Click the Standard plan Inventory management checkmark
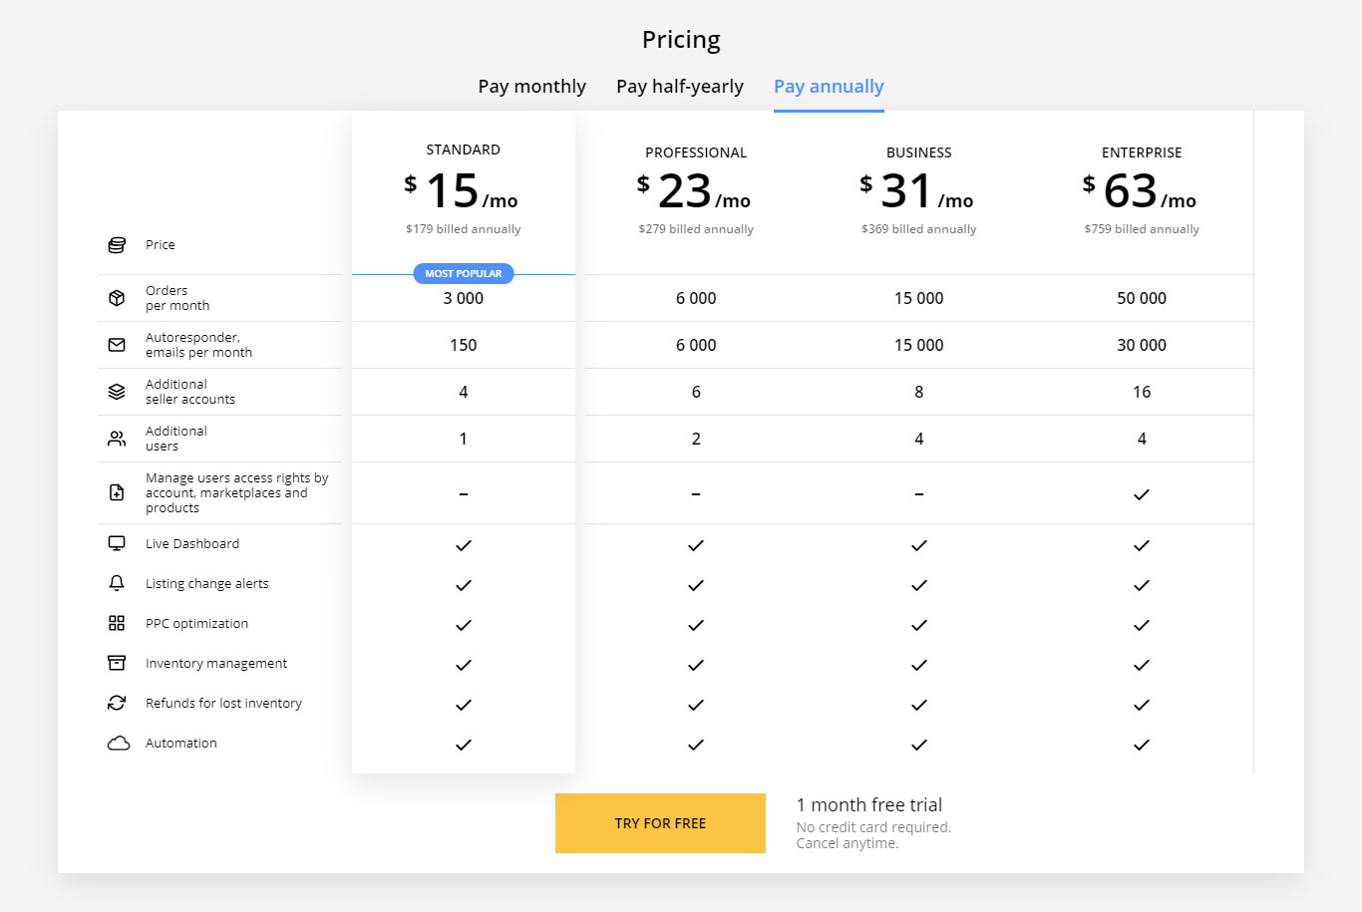 [x=464, y=665]
